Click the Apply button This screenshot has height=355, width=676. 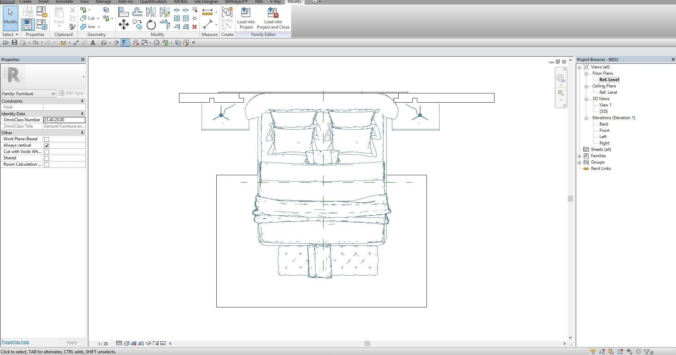point(72,342)
